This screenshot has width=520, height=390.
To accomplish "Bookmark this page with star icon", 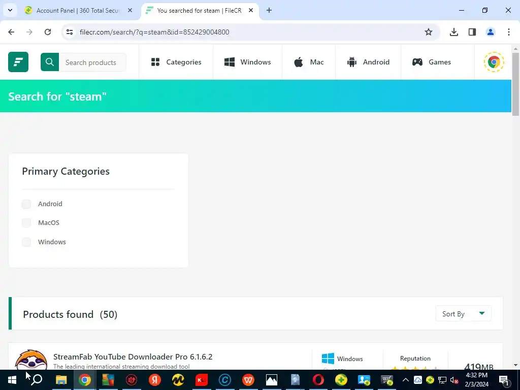I will (429, 32).
